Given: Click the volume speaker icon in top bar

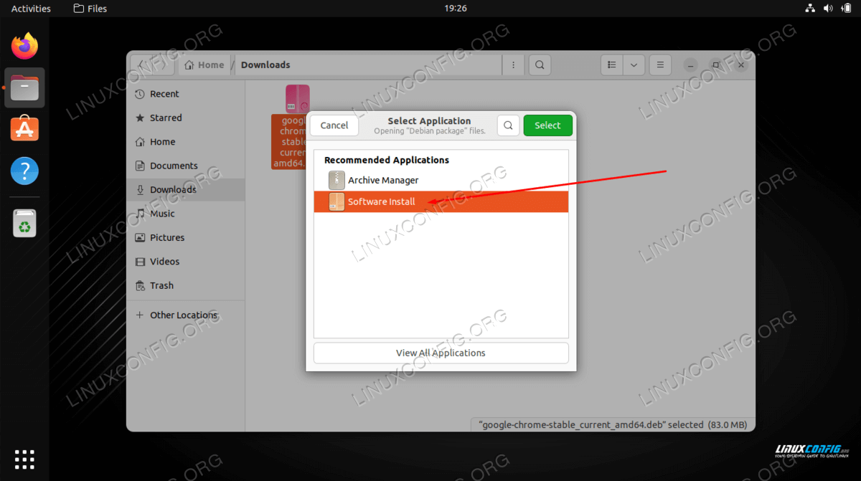Looking at the screenshot, I should point(827,9).
